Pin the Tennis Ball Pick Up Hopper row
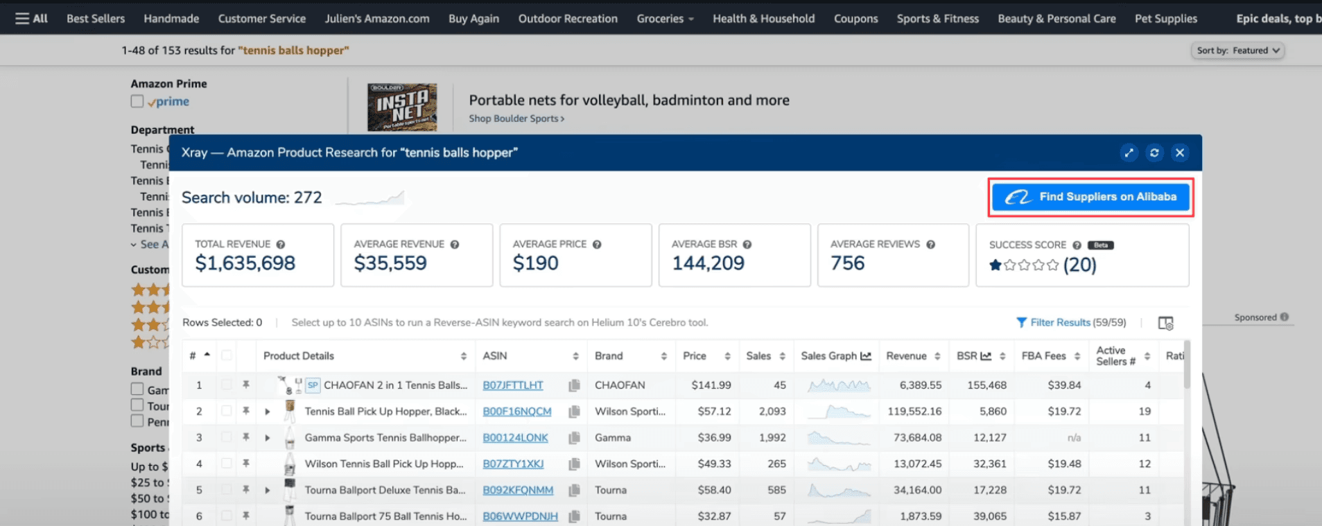The image size is (1322, 526). [x=245, y=411]
